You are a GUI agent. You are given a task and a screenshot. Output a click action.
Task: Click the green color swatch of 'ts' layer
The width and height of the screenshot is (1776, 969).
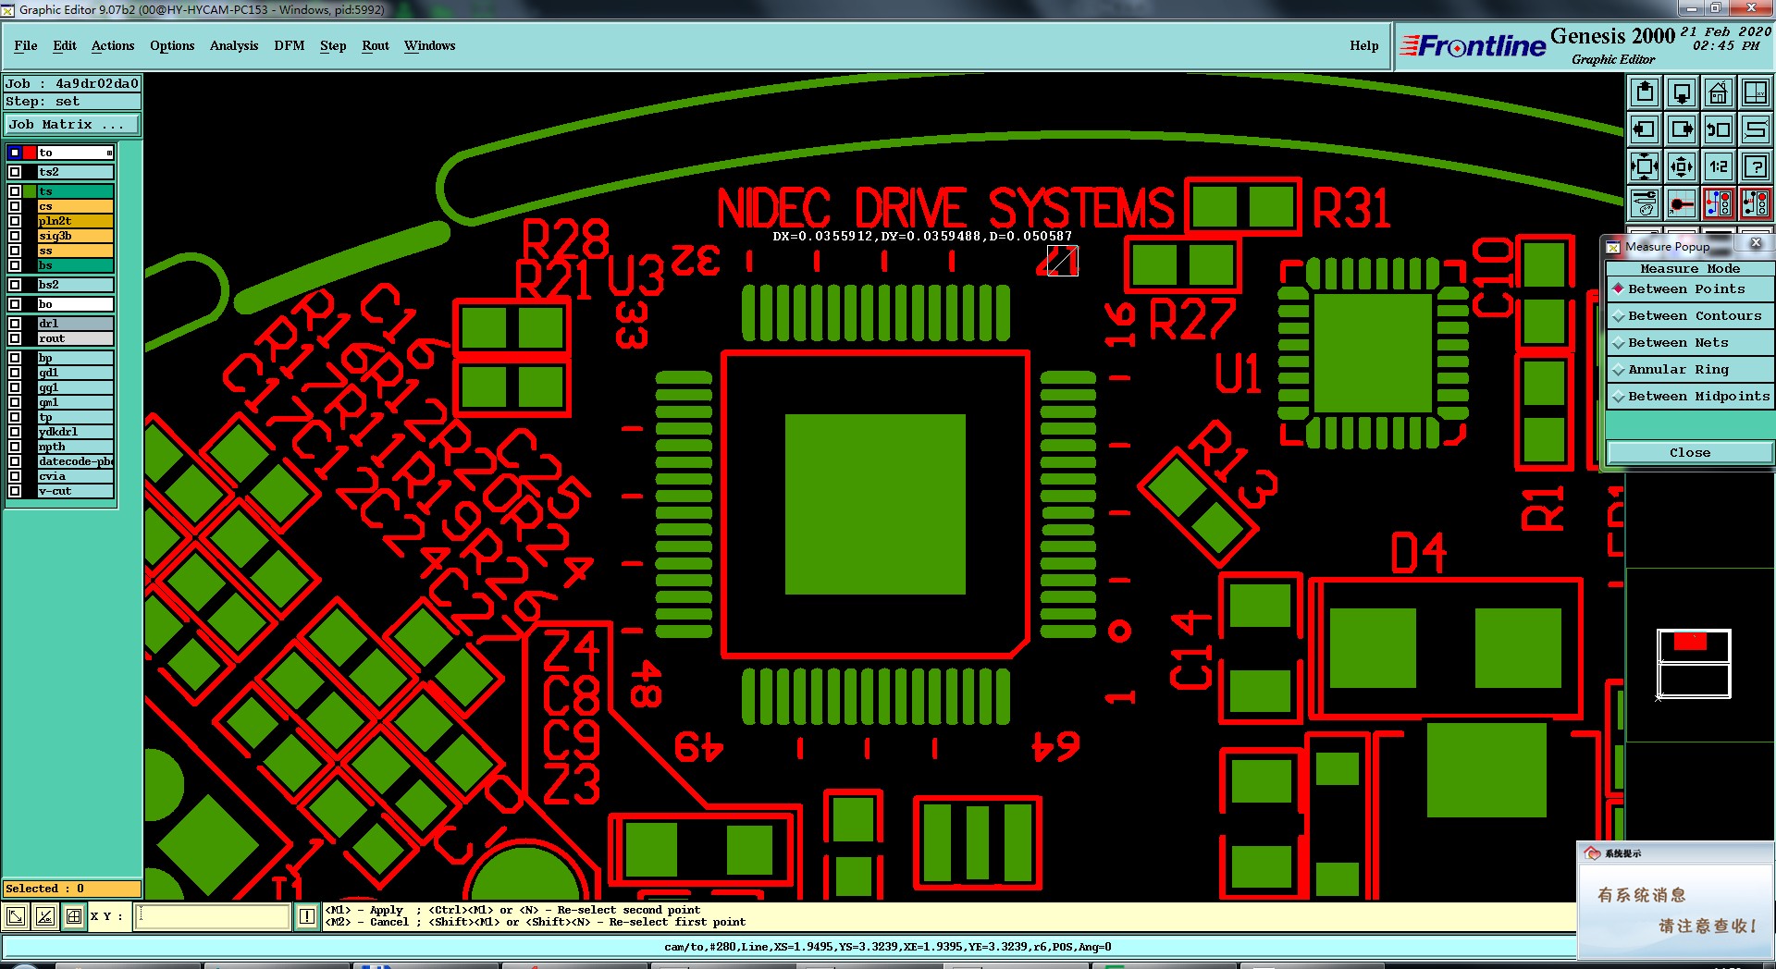tap(31, 191)
